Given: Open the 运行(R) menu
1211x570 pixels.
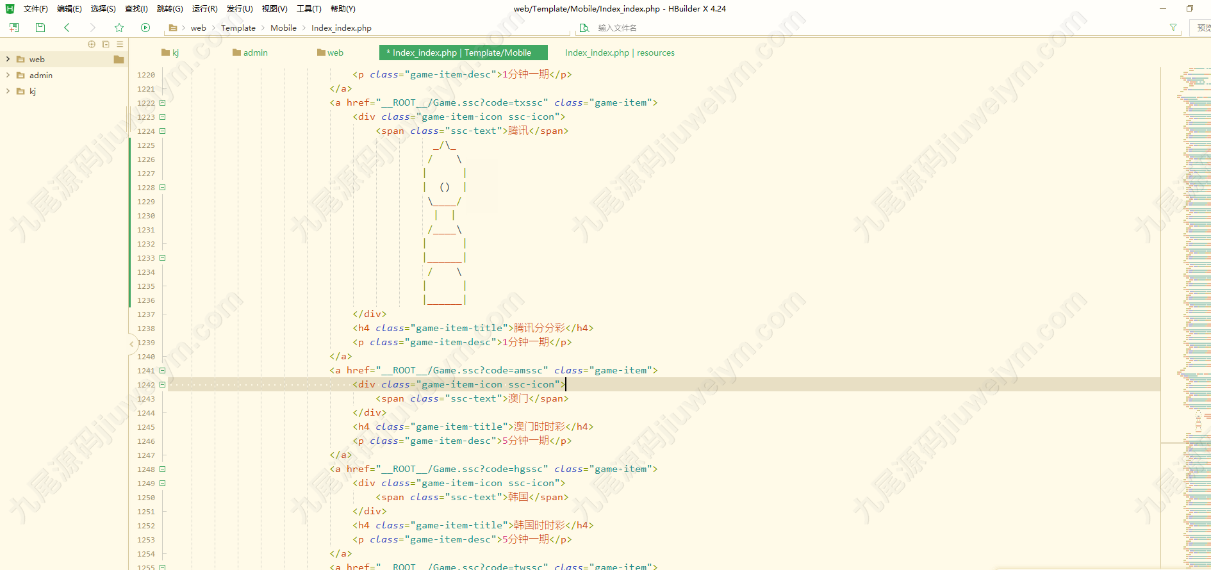Looking at the screenshot, I should pyautogui.click(x=205, y=9).
